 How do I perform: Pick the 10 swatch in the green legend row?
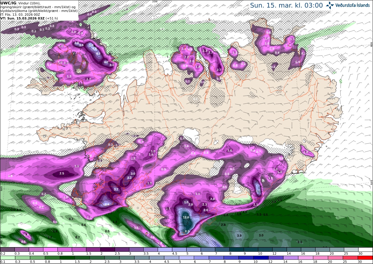point(261,258)
